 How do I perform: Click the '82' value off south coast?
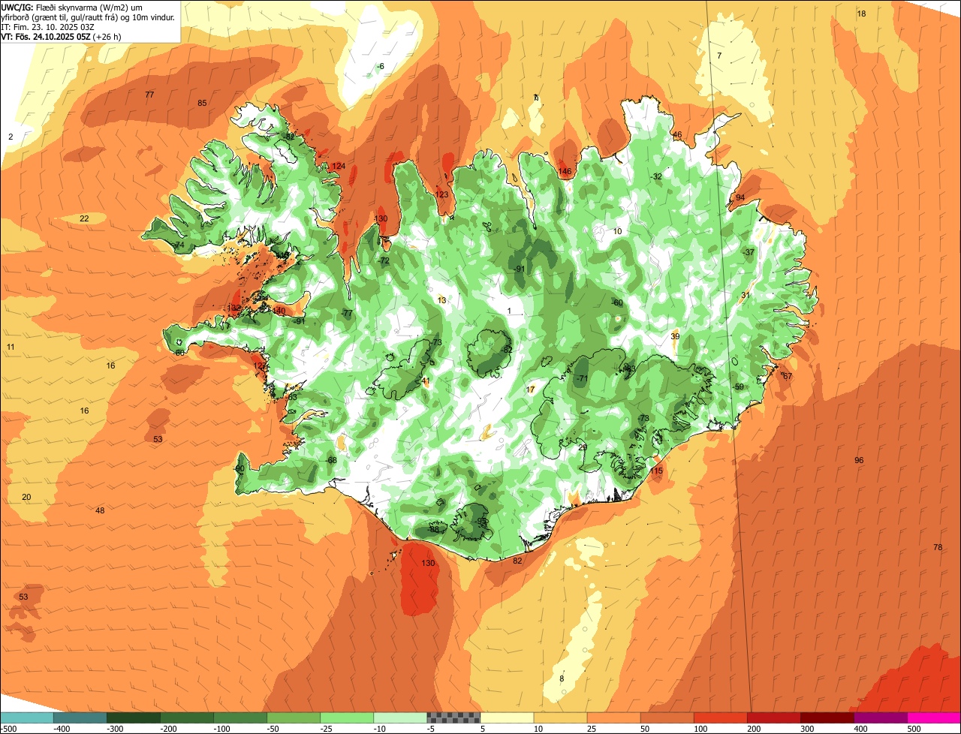517,561
